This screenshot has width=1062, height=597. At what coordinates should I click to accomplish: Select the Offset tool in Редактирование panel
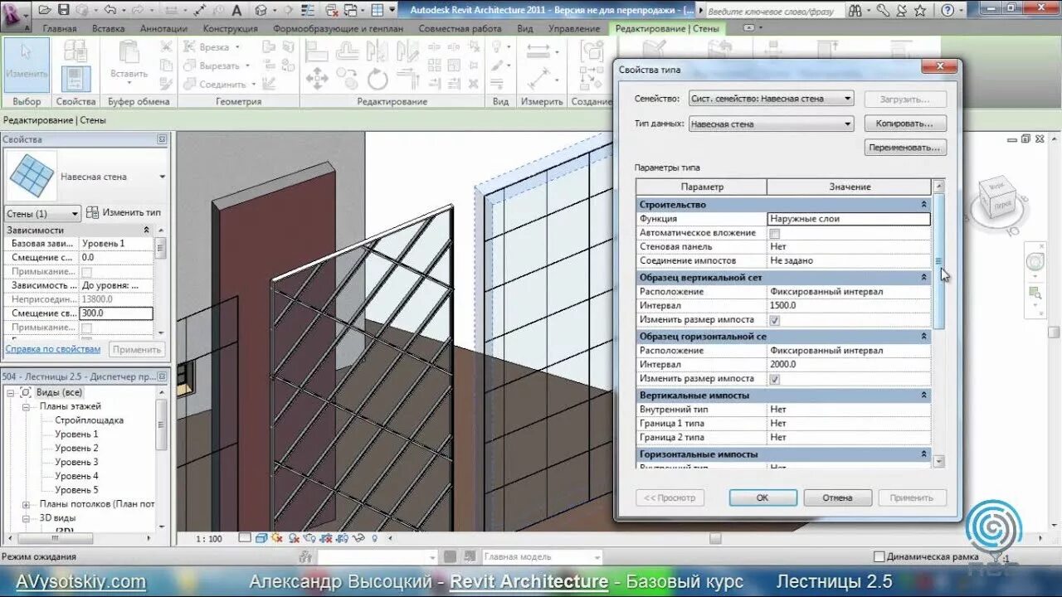347,51
